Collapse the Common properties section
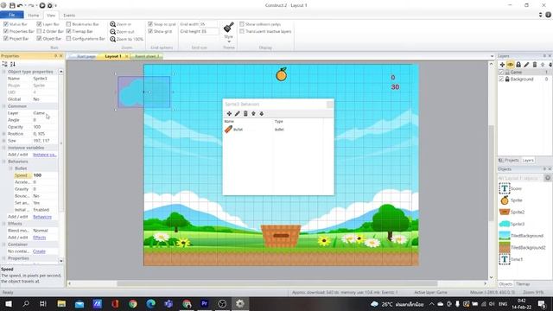 coord(3,106)
